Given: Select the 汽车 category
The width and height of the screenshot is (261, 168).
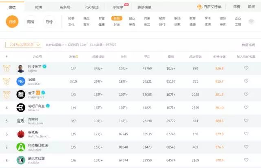Looking at the screenshot, I should pos(147,18).
